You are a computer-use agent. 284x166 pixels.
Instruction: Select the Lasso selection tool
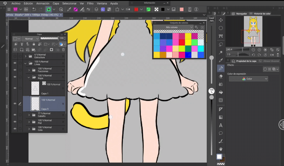click(x=221, y=44)
